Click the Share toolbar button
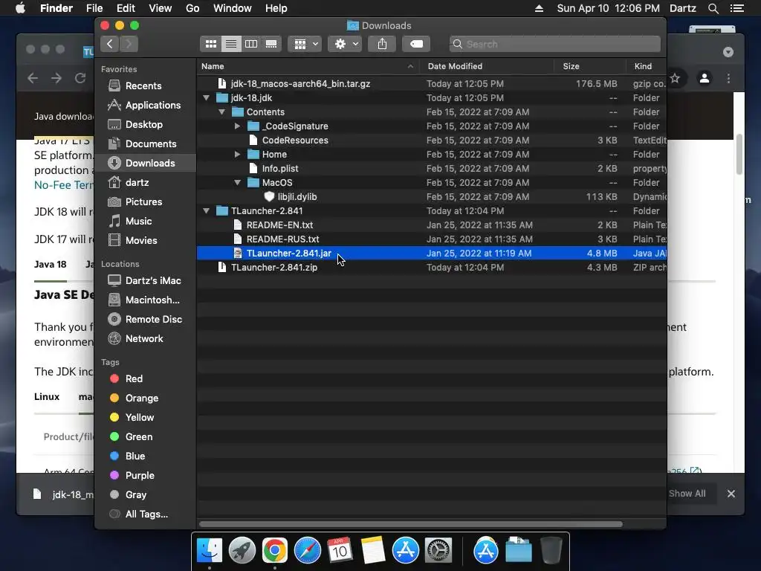 [x=383, y=44]
